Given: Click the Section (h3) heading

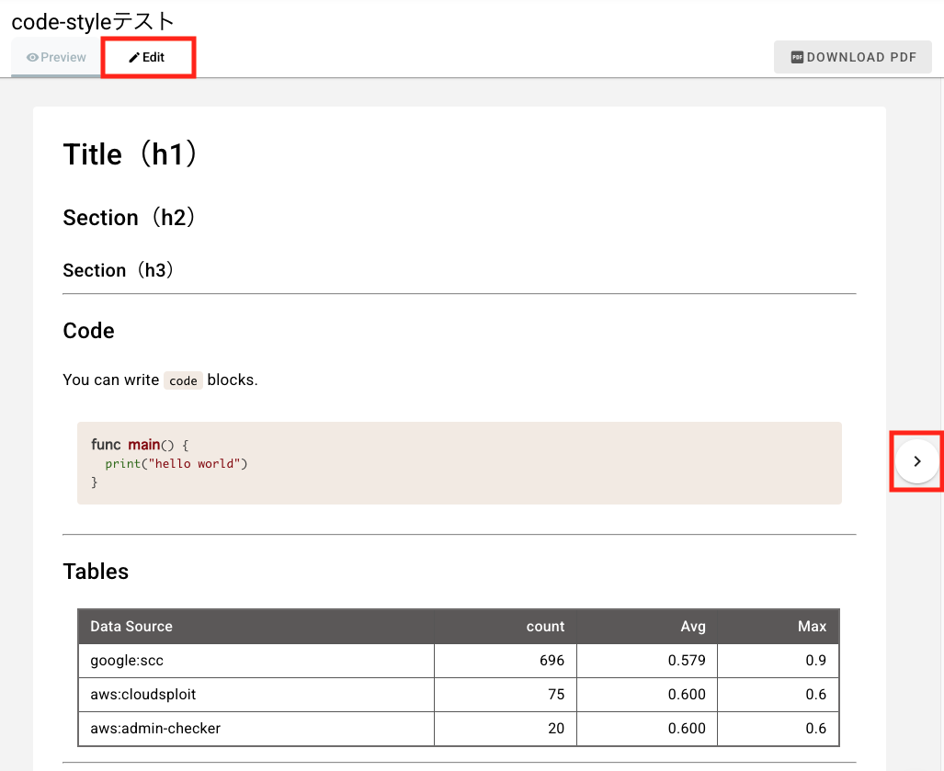Looking at the screenshot, I should point(119,269).
